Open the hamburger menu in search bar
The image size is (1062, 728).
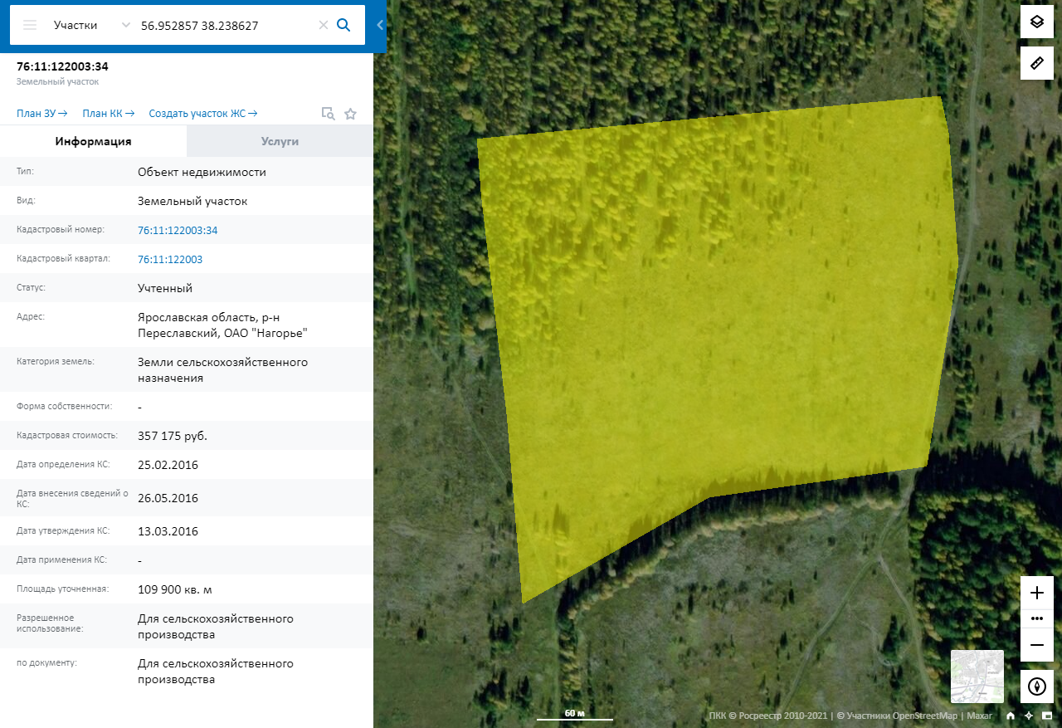click(x=30, y=25)
